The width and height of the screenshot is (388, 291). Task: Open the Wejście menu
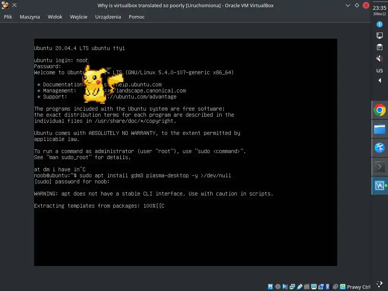(79, 17)
